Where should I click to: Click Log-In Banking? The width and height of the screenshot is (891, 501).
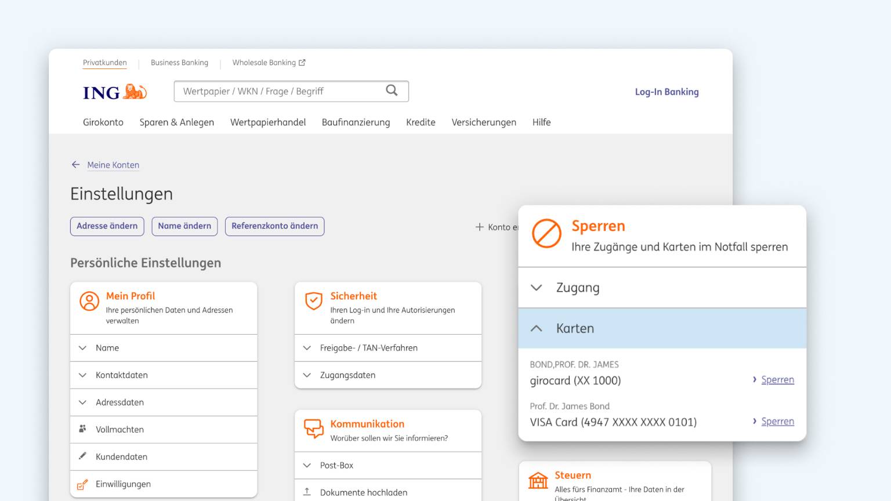667,92
